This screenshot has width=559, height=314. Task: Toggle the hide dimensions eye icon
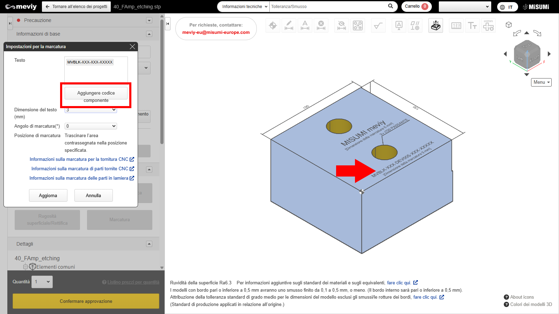pos(342,25)
